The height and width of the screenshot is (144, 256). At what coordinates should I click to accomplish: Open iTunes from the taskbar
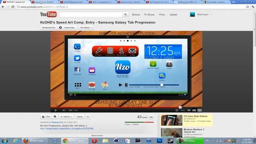click(148, 141)
